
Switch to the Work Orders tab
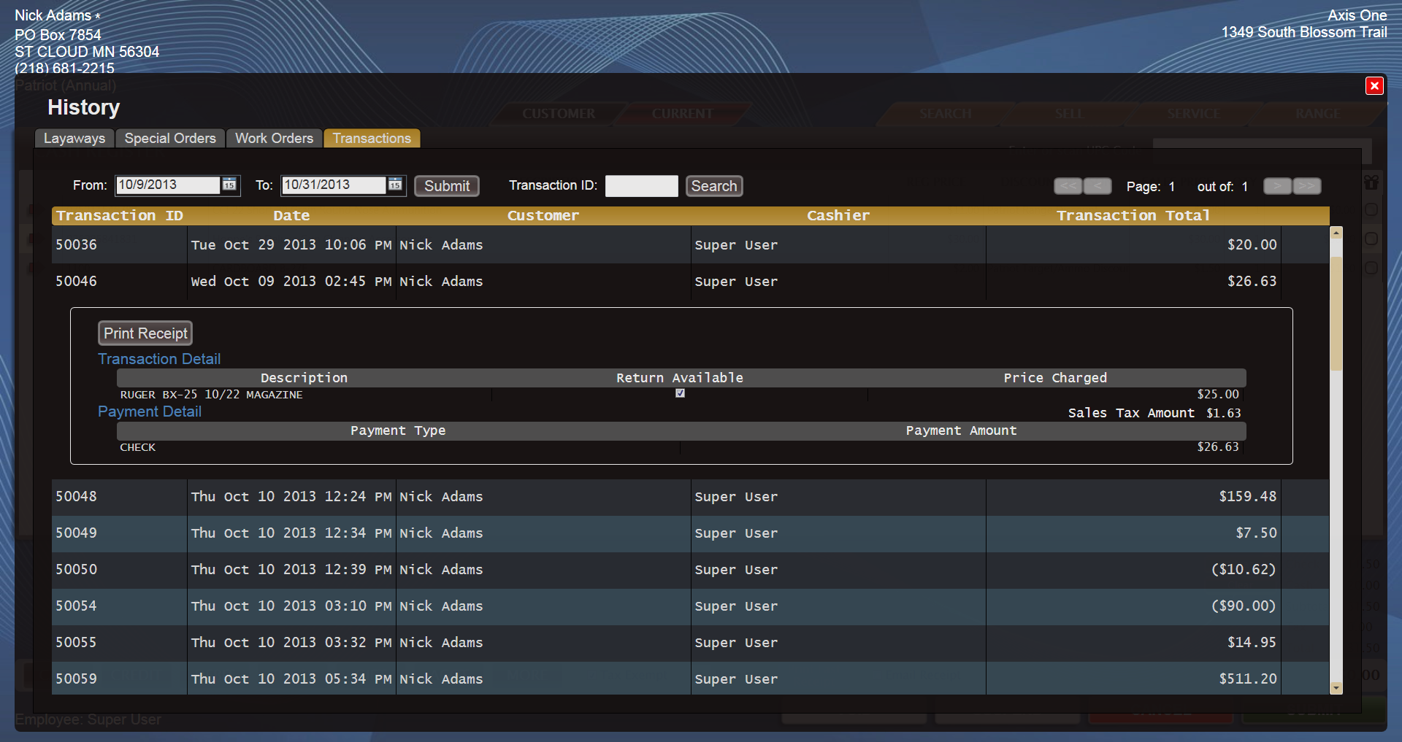(274, 139)
